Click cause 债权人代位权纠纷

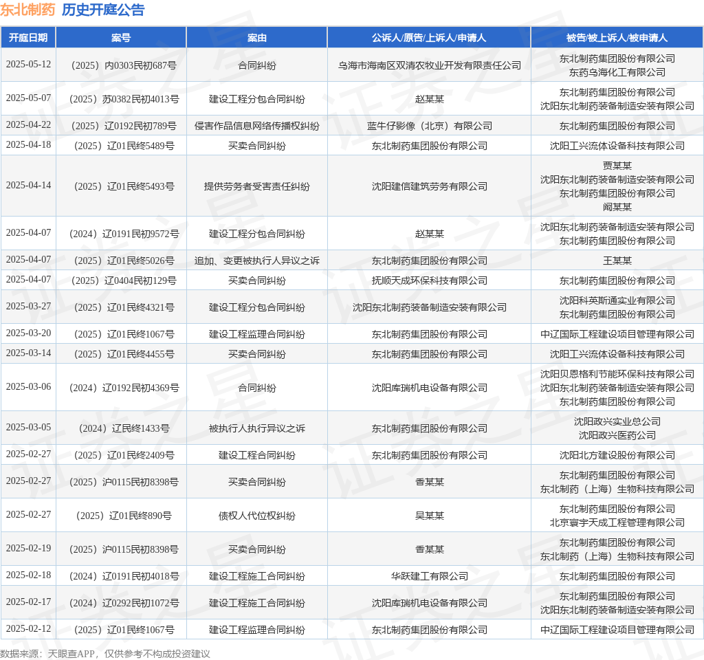[x=257, y=516]
